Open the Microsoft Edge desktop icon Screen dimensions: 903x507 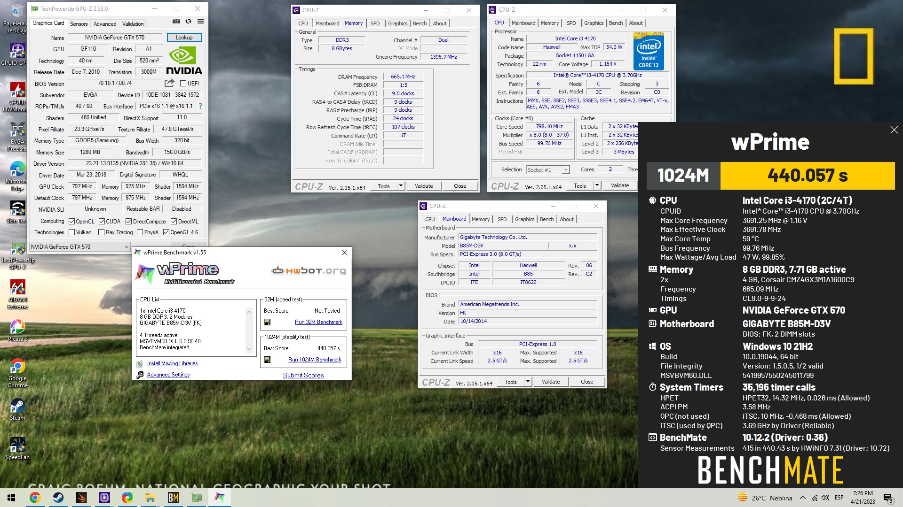click(17, 177)
